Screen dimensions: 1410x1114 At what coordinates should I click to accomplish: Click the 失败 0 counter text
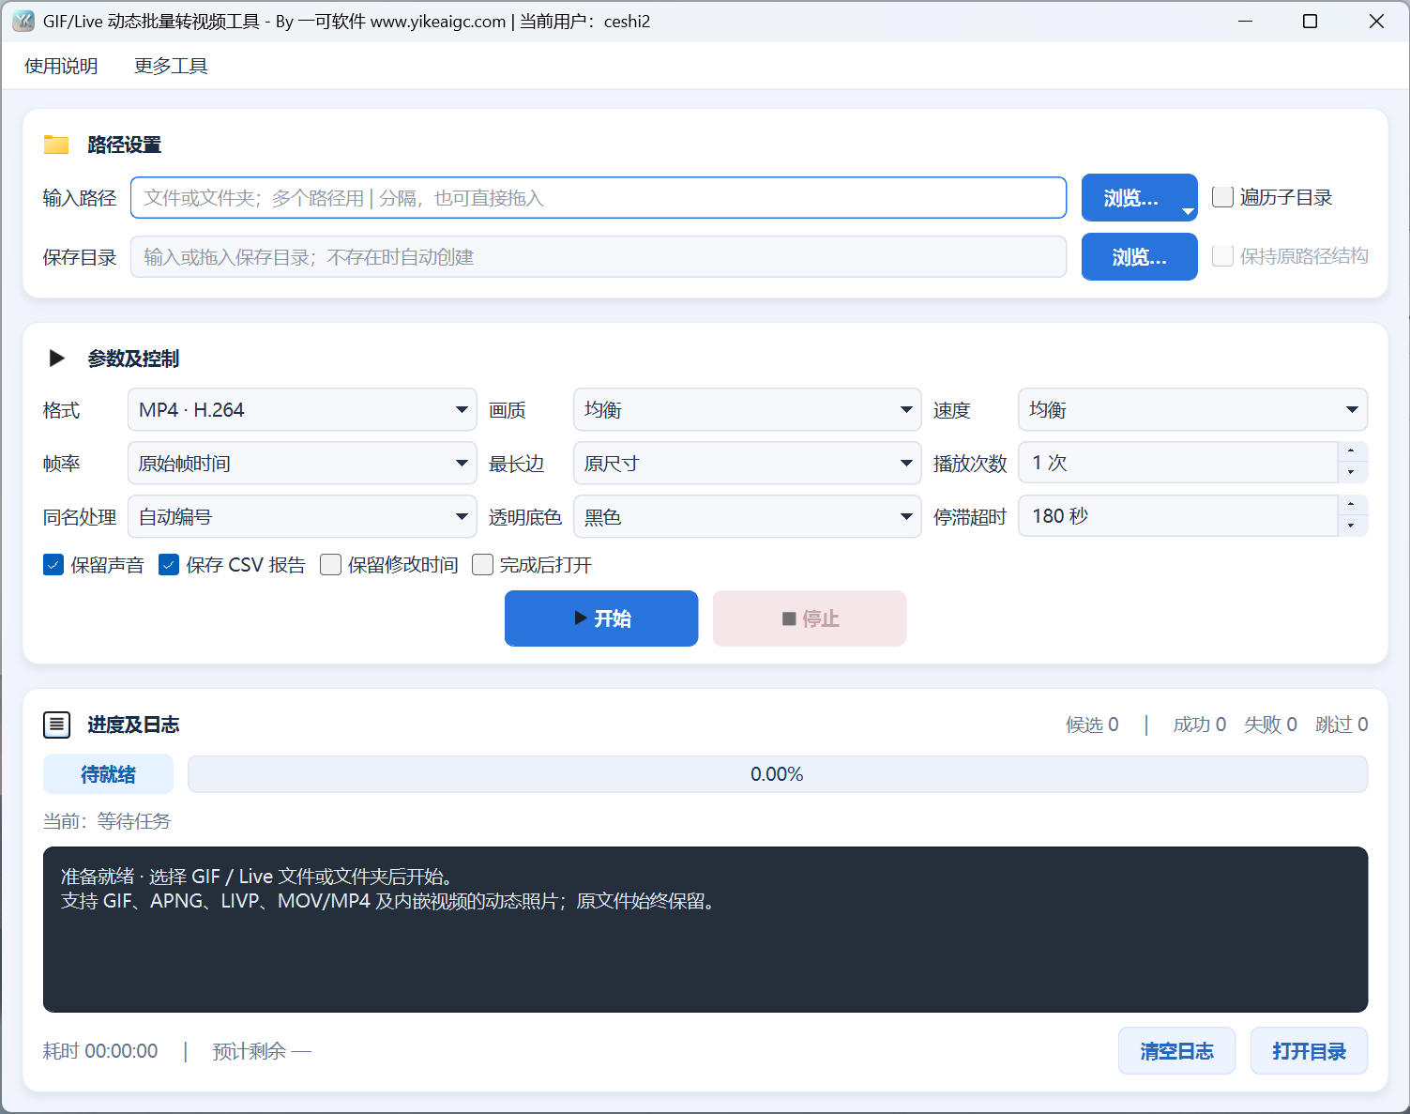[x=1270, y=725]
